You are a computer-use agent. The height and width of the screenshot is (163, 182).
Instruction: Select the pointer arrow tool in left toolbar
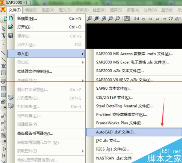coord(3,29)
